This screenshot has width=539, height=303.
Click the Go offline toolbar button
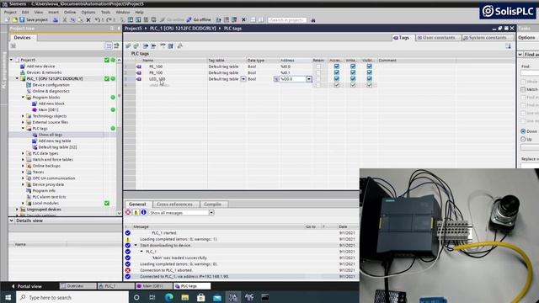pyautogui.click(x=199, y=20)
